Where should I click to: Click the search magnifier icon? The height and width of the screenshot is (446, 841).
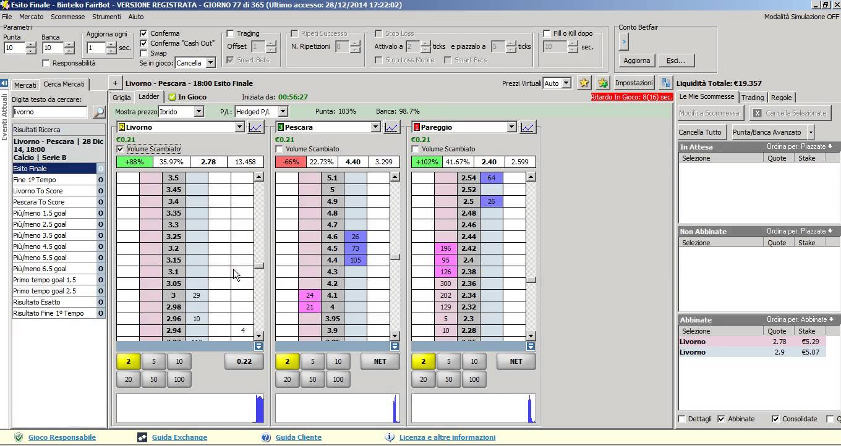point(98,112)
